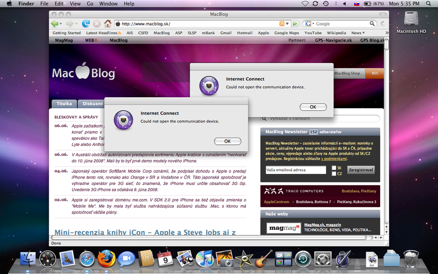The image size is (438, 274).
Task: Expand the News bookmarks folder dropdown
Action: click(x=358, y=33)
